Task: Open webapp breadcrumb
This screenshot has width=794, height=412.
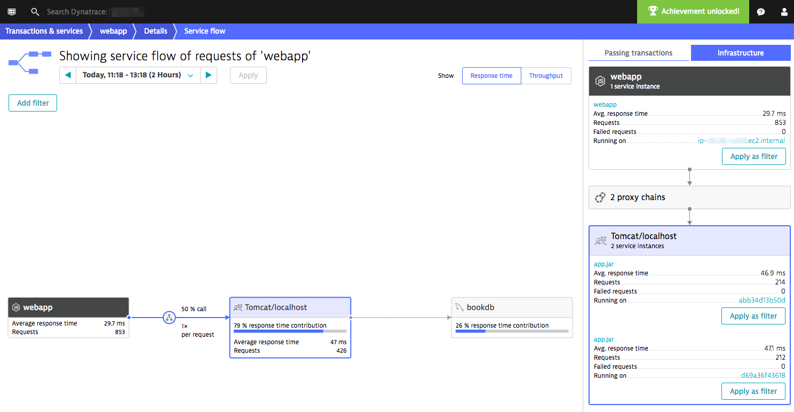Action: (x=113, y=31)
